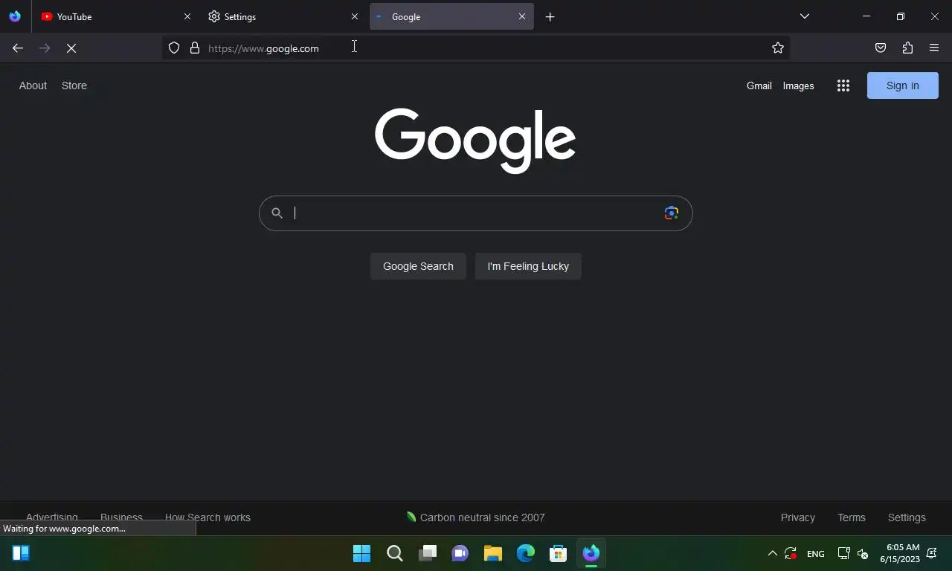Screen dimensions: 952x571
Task: Switch to the YouTube tab
Action: [x=117, y=16]
